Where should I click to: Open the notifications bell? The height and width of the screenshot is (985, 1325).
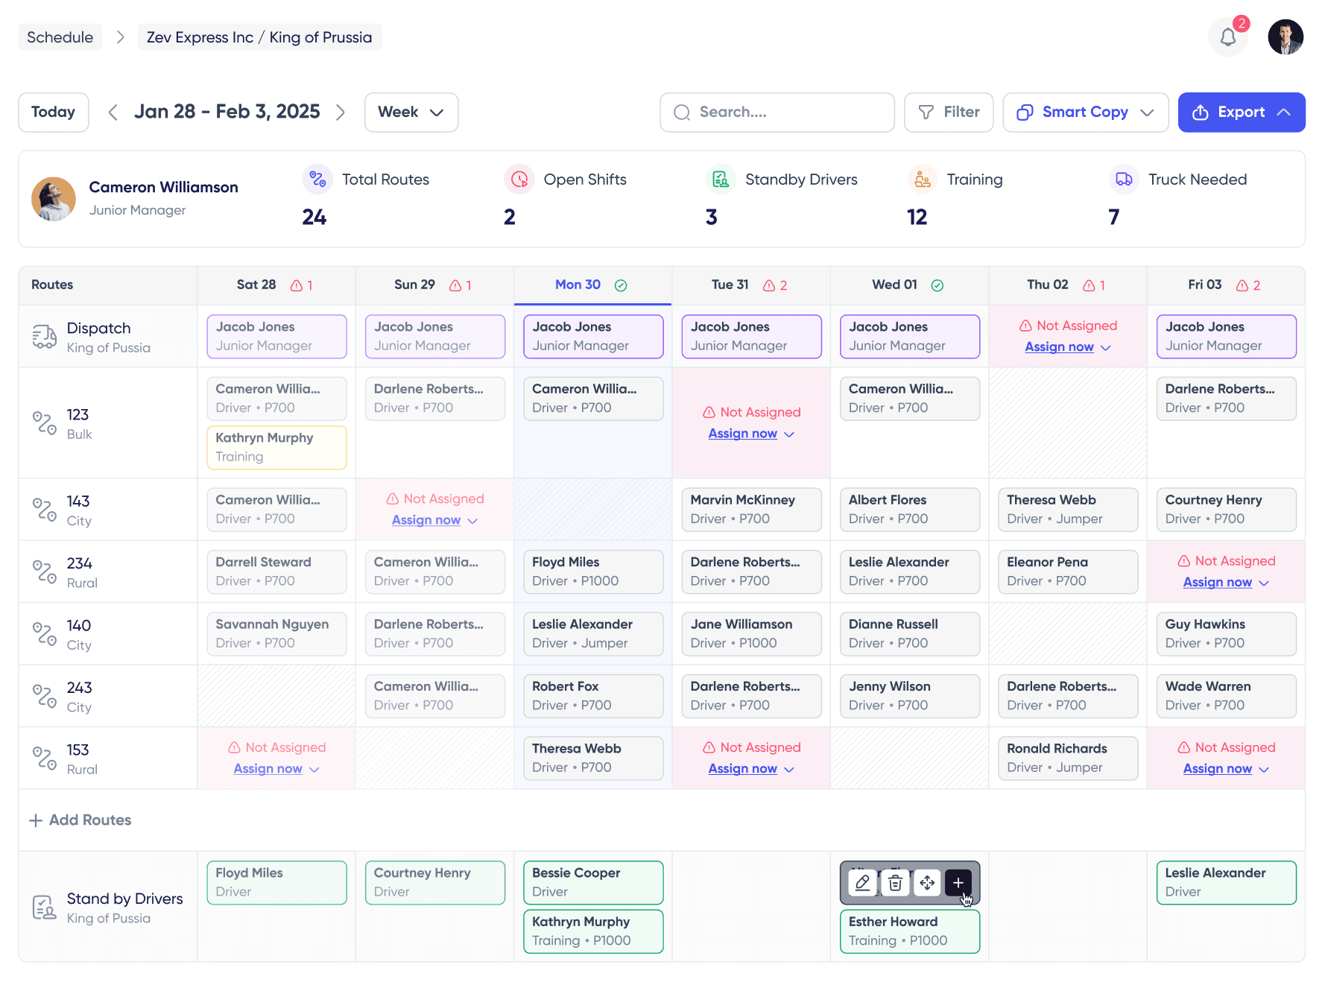pos(1228,37)
